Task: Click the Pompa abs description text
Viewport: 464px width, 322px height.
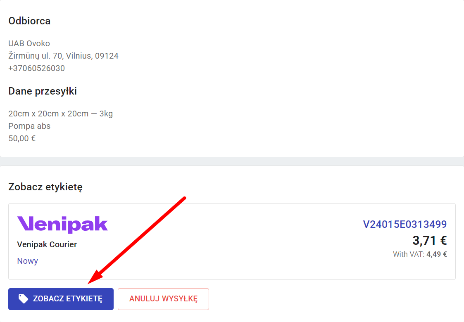Action: [x=29, y=126]
